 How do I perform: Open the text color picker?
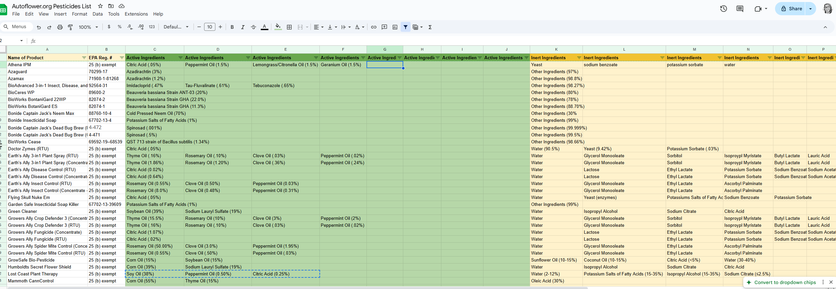coord(264,27)
